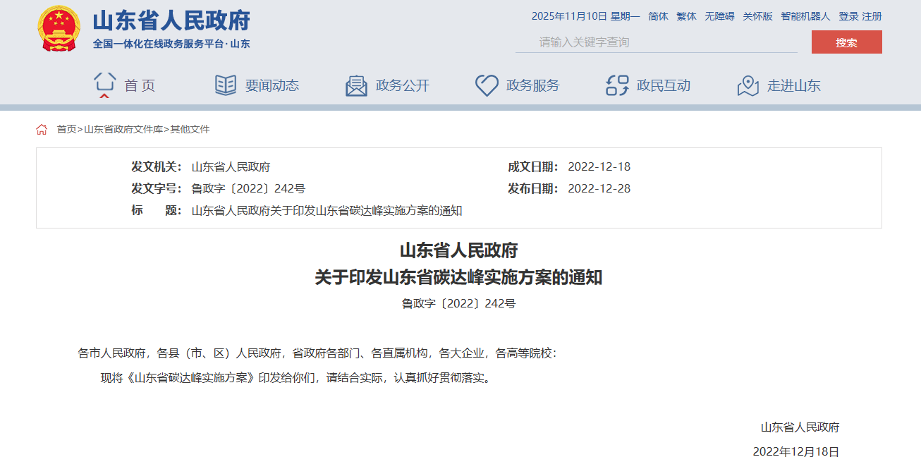
Task: Open the 智能机器人 assistant
Action: [x=805, y=16]
